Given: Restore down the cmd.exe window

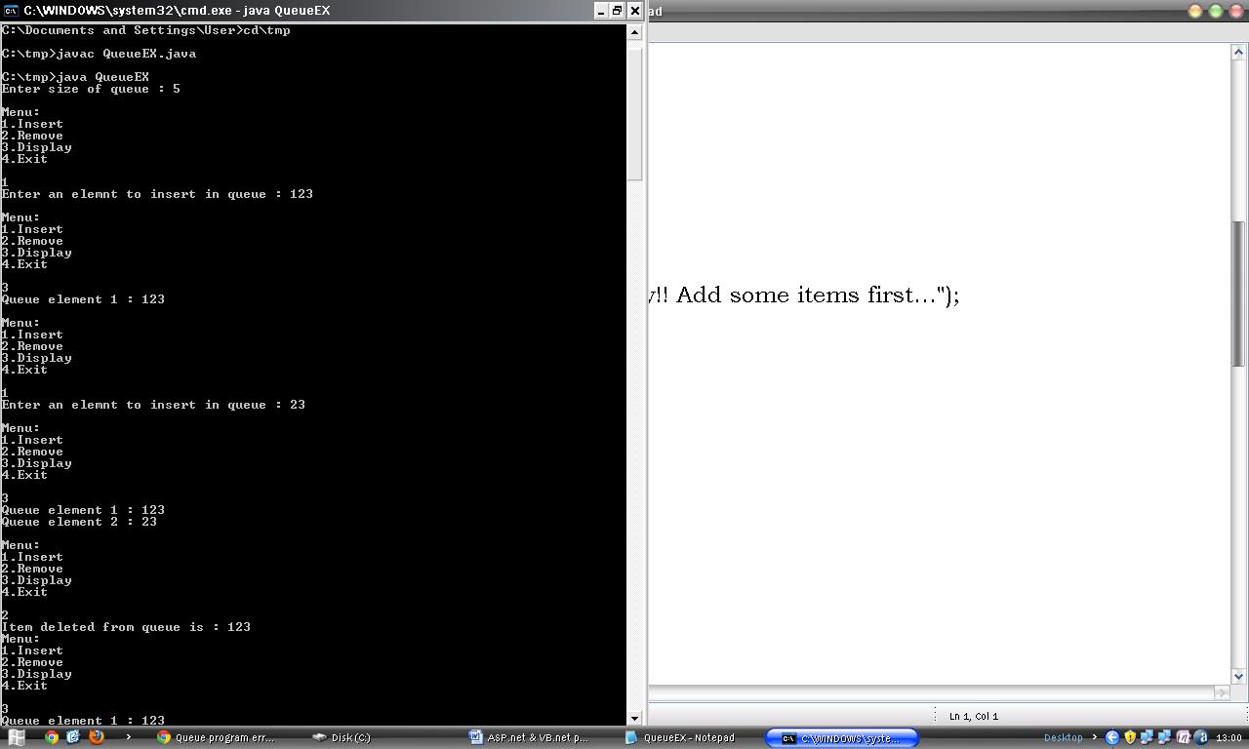Looking at the screenshot, I should pos(618,11).
